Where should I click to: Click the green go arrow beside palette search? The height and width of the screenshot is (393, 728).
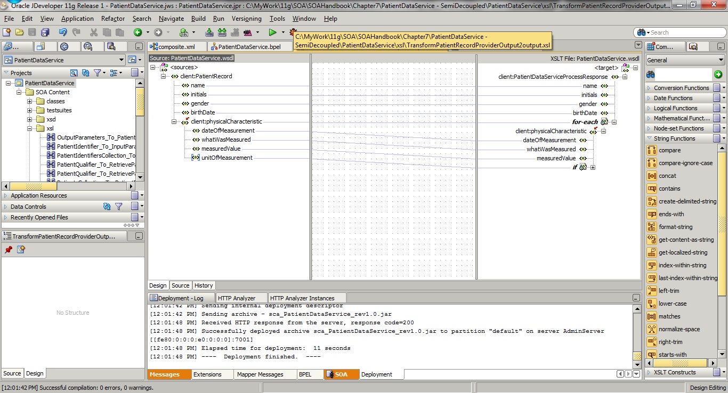click(x=718, y=75)
